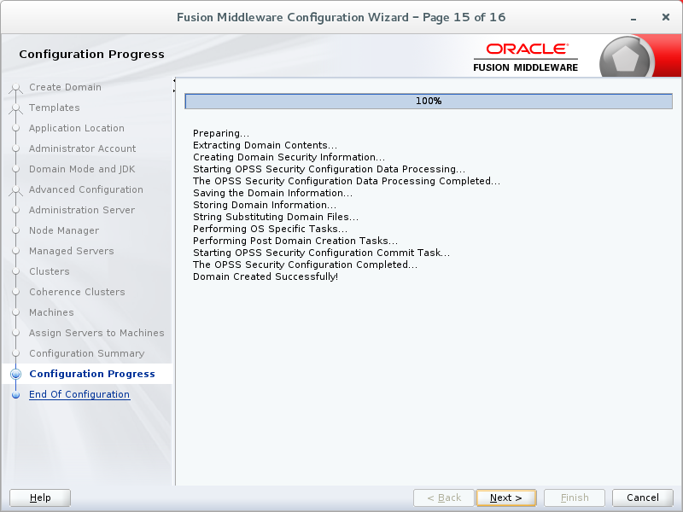683x512 pixels.
Task: Click the End Of Configuration node icon
Action: [15, 395]
